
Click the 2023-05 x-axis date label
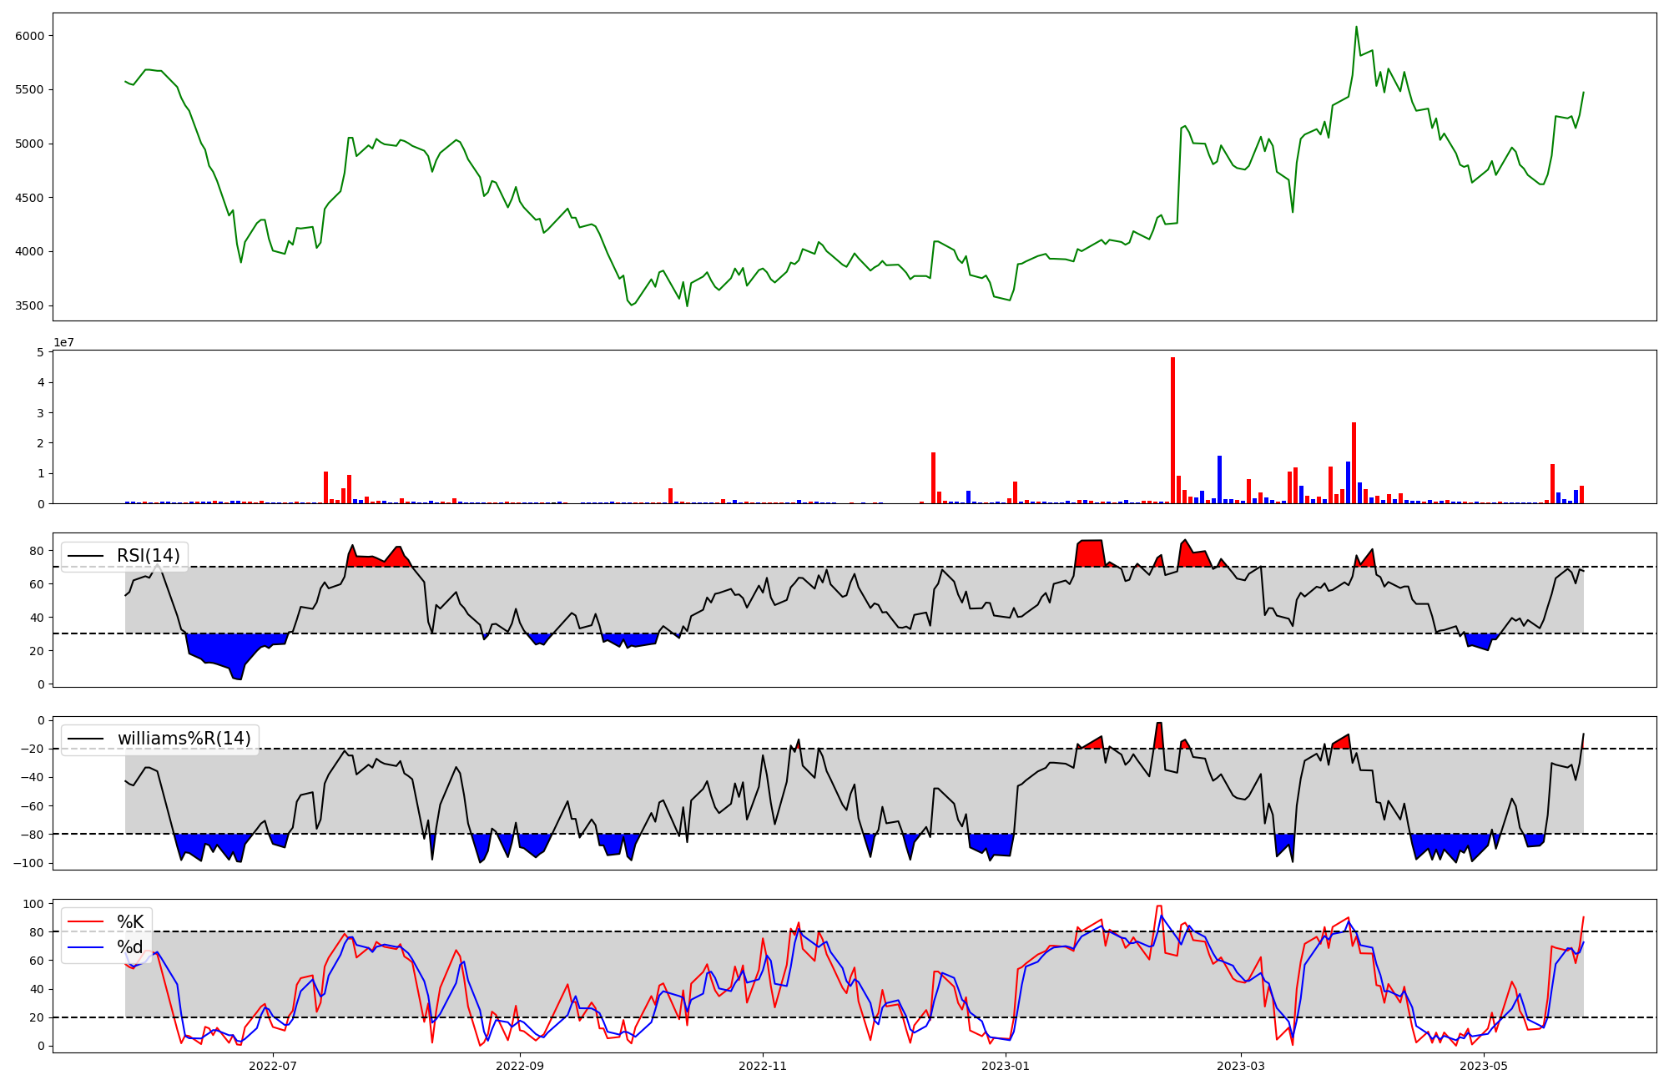[x=1484, y=1066]
